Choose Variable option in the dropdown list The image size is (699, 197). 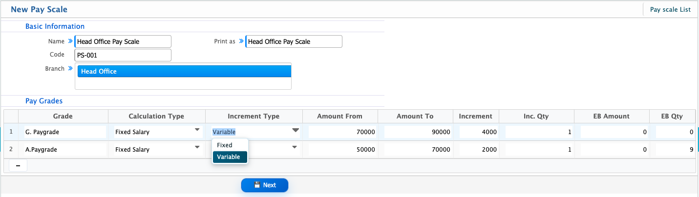click(230, 157)
